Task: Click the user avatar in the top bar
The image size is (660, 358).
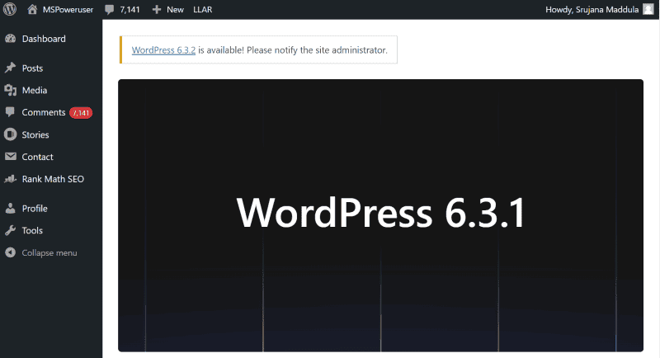Action: tap(648, 9)
